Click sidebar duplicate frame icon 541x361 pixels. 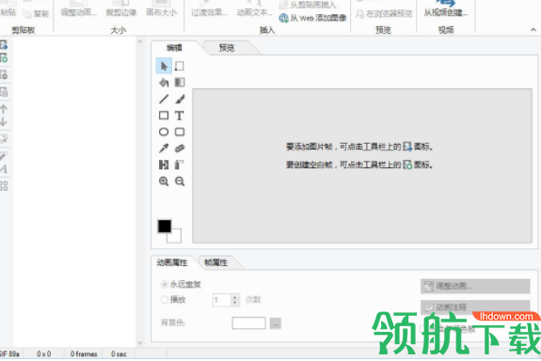coord(4,92)
